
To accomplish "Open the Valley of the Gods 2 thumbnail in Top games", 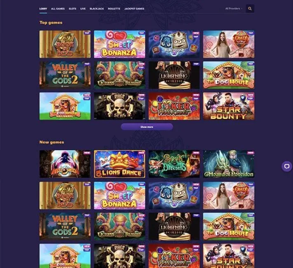I will pos(65,75).
